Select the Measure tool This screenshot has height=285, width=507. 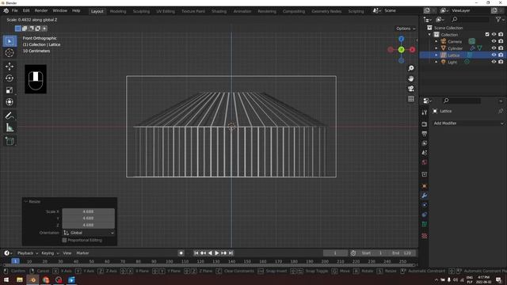10,127
